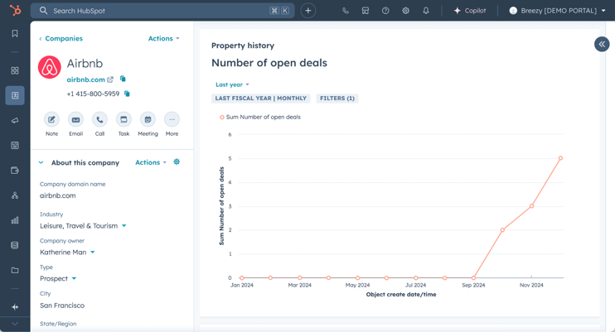Open the Company owner dropdown Katherine Man

[67, 252]
